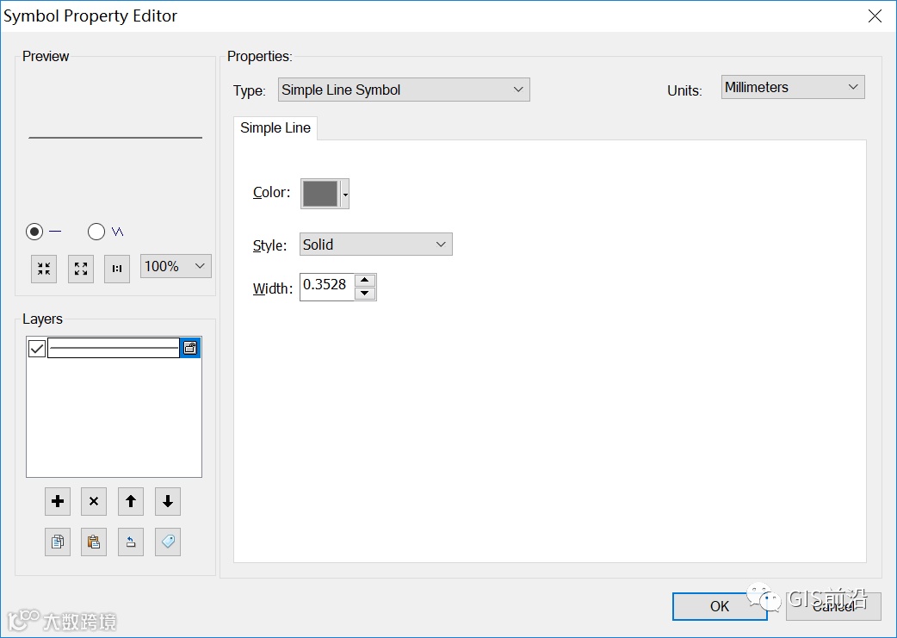Move the symbol layer up
Screen dimensions: 897x638
tap(131, 502)
